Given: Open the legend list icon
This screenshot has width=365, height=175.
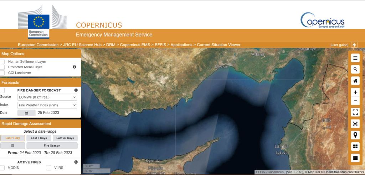Looking at the screenshot, I should click(x=355, y=158).
